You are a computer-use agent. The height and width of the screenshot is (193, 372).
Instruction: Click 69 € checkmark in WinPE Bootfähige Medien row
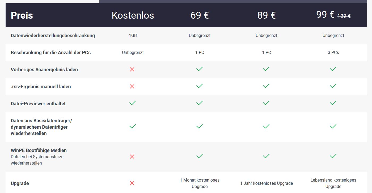point(200,156)
